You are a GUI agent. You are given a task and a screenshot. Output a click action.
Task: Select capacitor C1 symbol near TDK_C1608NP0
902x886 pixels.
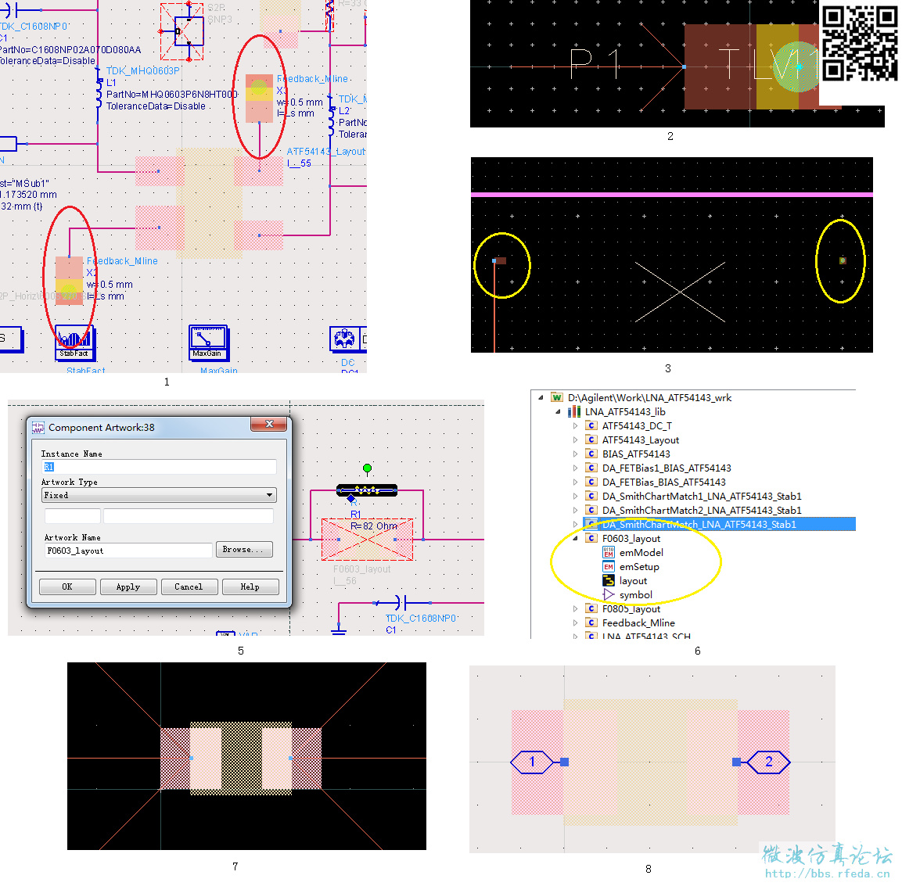point(401,603)
